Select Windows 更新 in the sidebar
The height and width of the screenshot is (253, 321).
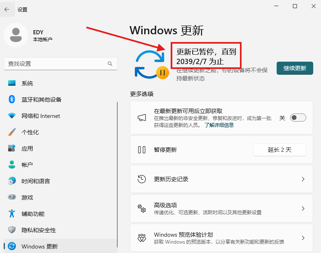[61, 246]
